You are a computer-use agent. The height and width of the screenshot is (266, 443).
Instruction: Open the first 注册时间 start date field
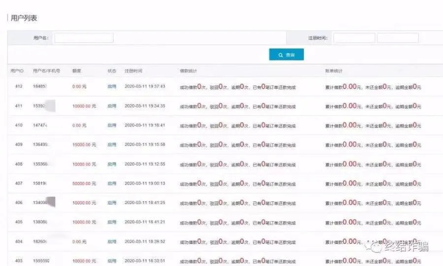point(354,38)
